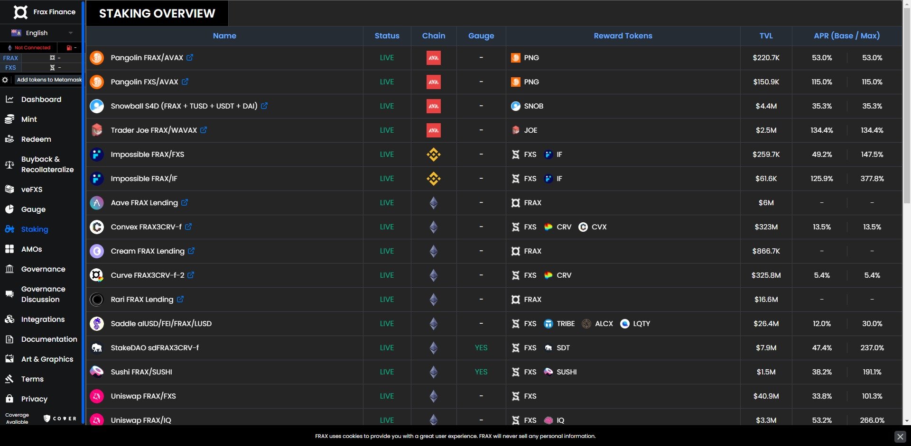Click the AMOs grid icon
Viewport: 911px width, 446px height.
(9, 249)
